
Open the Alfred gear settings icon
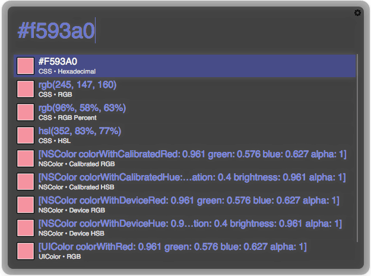click(x=357, y=13)
